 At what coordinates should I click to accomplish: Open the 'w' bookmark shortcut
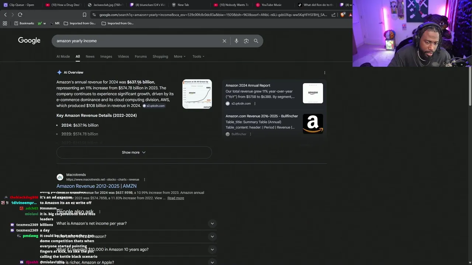point(42,23)
